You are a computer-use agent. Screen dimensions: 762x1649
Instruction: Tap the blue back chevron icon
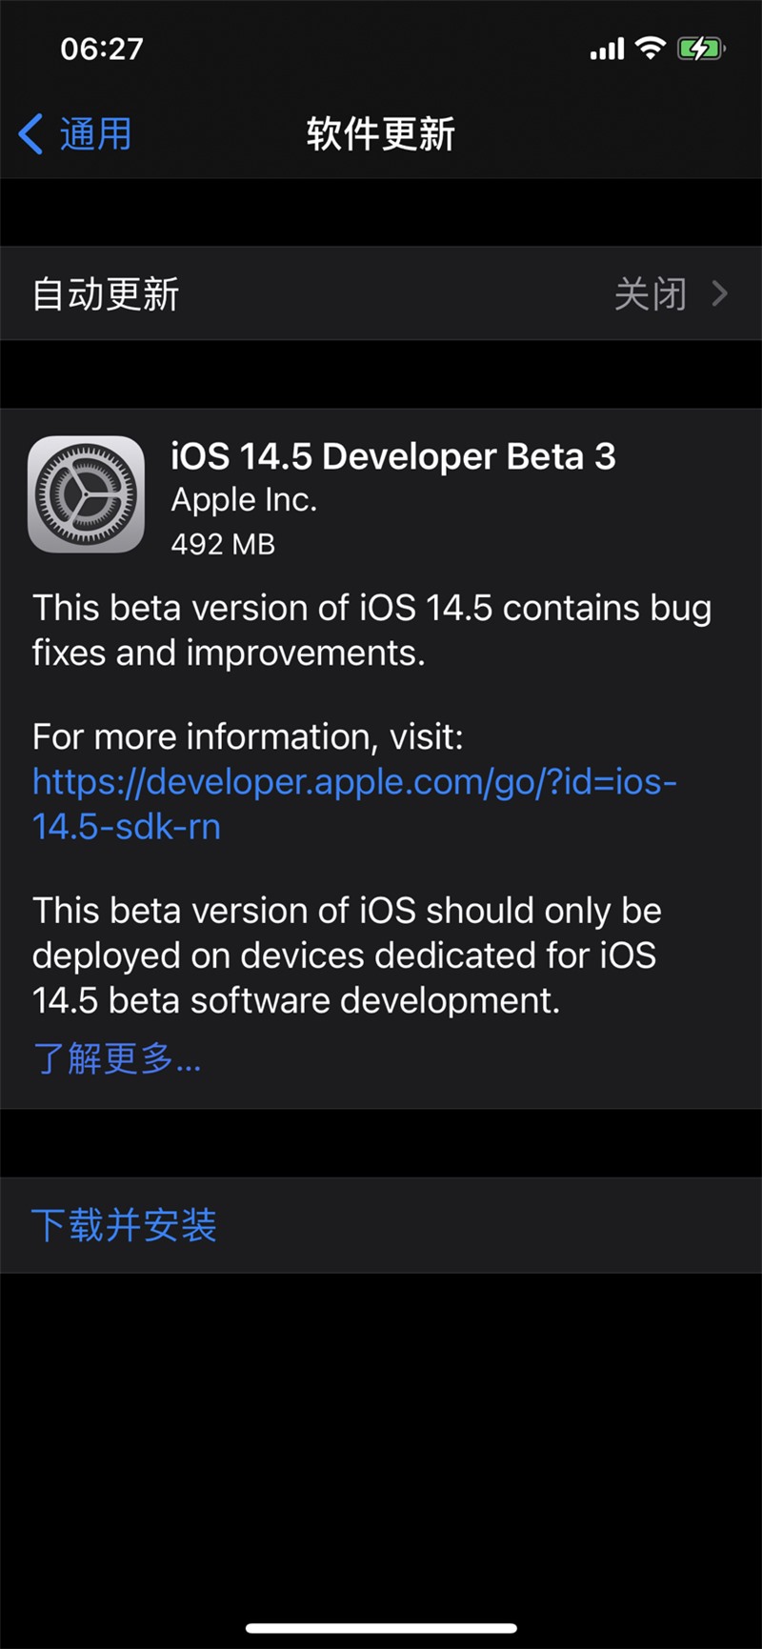pos(31,134)
